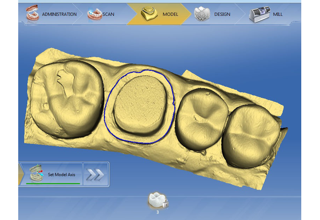This screenshot has height=220, width=320.
Task: Switch to the SCAN phase tab
Action: [103, 14]
